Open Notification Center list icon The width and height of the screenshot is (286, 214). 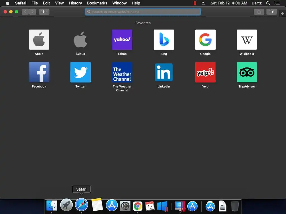tap(277, 3)
